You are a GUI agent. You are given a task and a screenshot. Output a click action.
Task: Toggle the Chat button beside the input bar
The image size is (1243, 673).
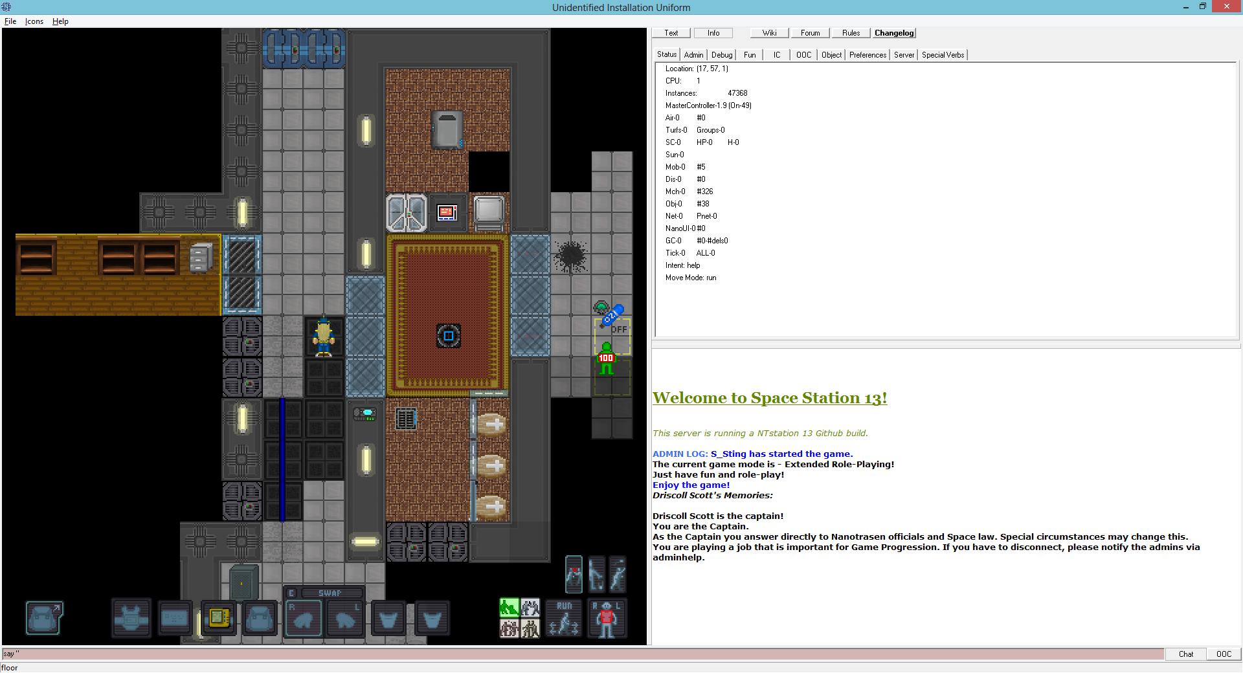(1186, 654)
